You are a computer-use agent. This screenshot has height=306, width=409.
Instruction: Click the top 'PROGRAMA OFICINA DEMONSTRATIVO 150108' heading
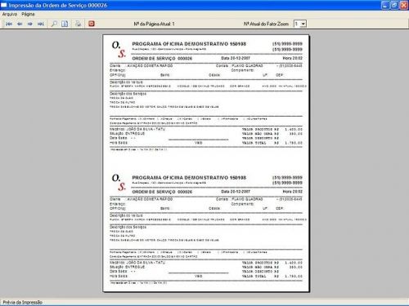pyautogui.click(x=189, y=44)
